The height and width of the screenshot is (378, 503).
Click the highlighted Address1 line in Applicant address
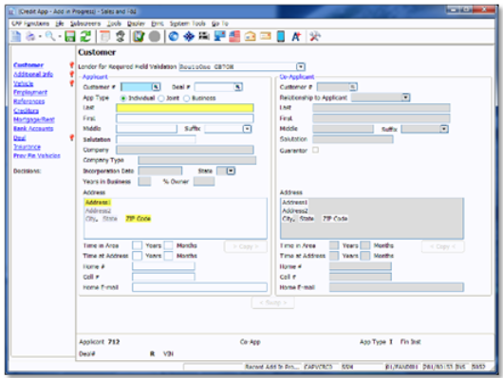[98, 202]
